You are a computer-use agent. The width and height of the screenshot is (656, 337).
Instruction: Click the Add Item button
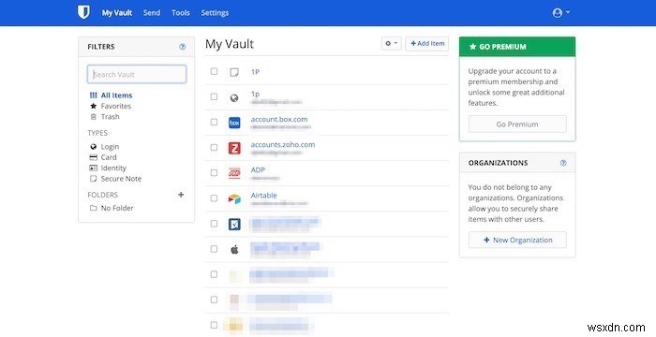(x=426, y=43)
